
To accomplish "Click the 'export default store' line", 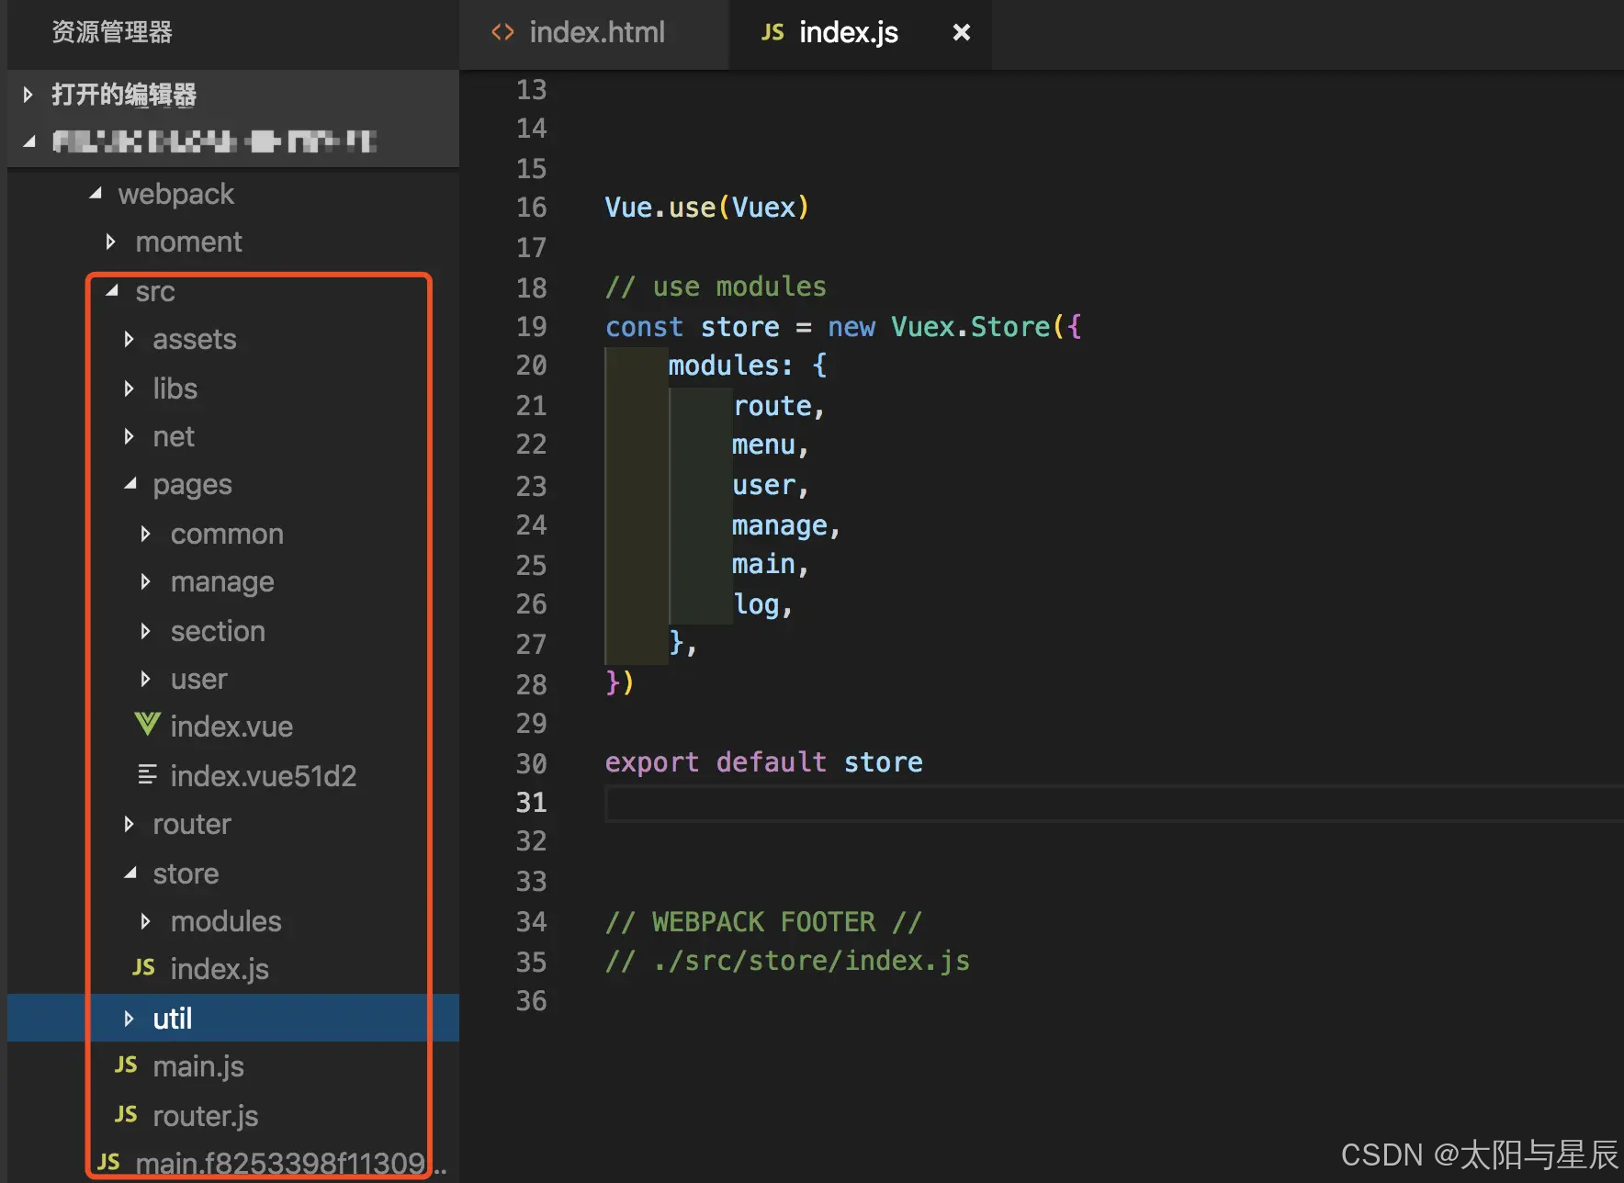I will (764, 762).
